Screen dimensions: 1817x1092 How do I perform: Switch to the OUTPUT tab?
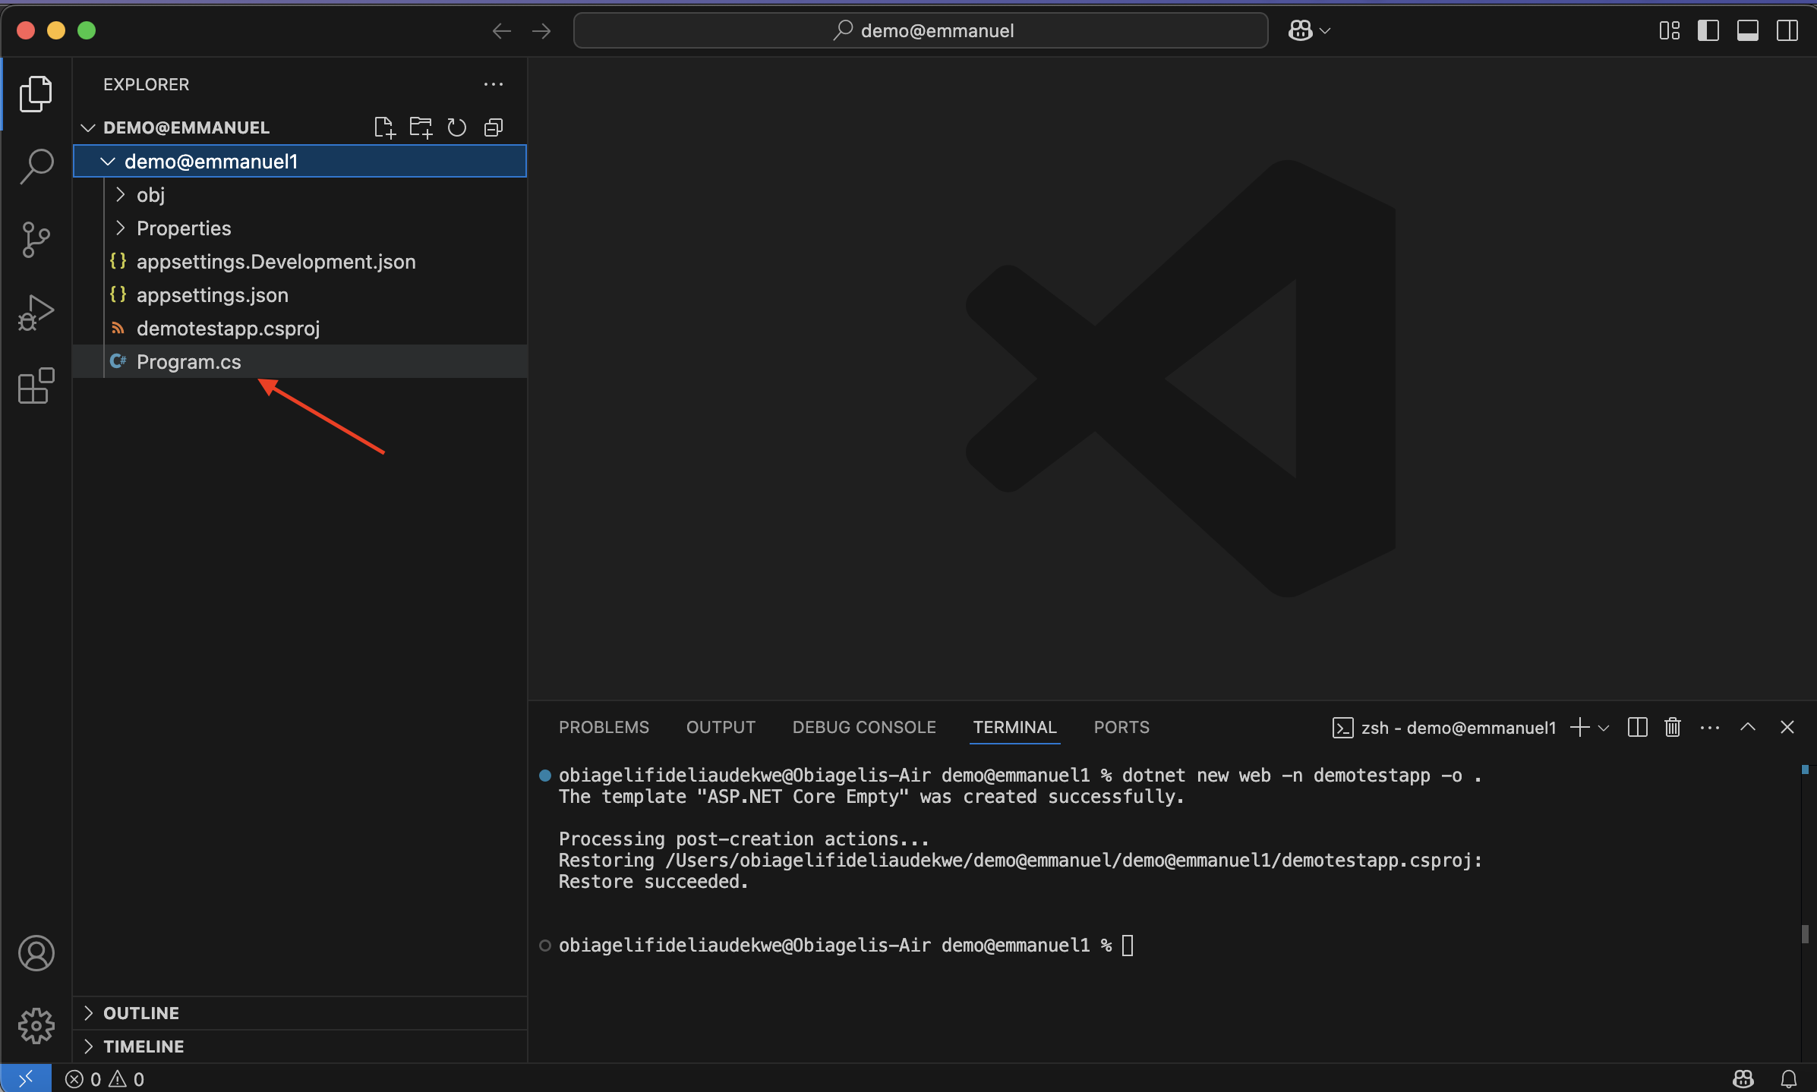(721, 727)
